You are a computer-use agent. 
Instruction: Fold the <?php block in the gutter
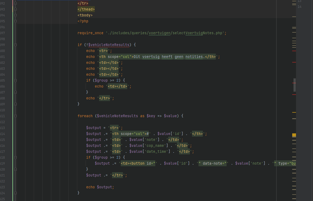15,21
